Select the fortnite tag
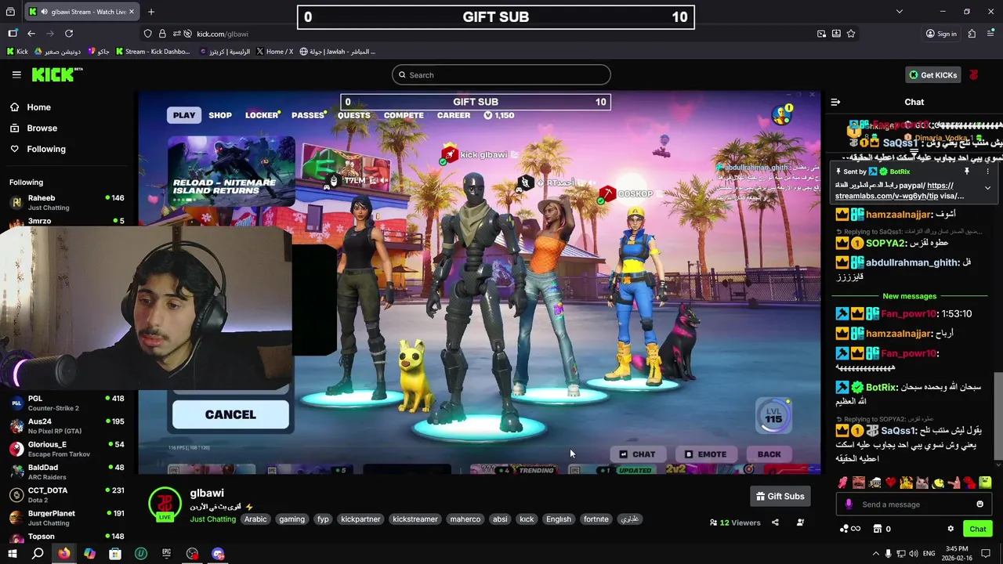1003x564 pixels. pyautogui.click(x=596, y=519)
